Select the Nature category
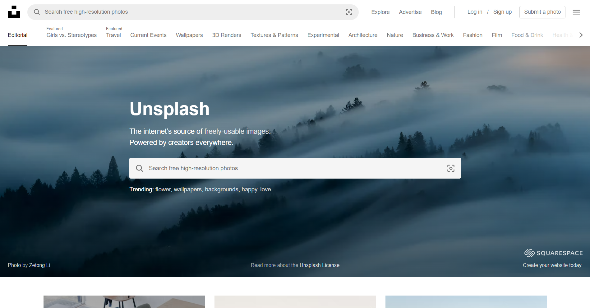590x308 pixels. (395, 35)
